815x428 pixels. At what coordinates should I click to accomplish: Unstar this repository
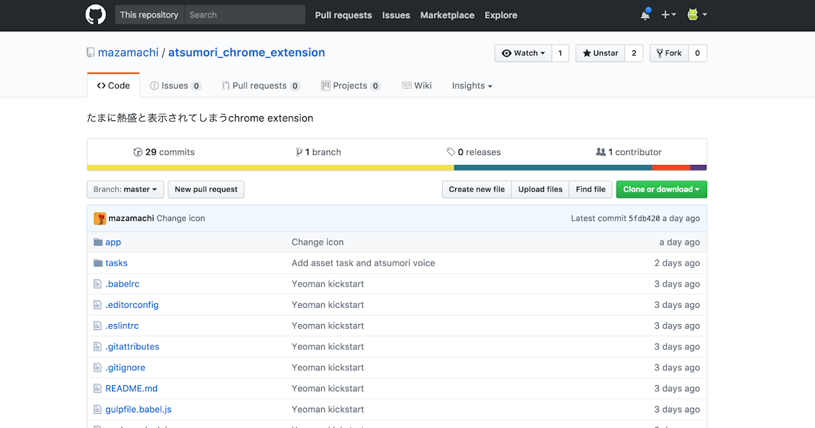(x=599, y=53)
